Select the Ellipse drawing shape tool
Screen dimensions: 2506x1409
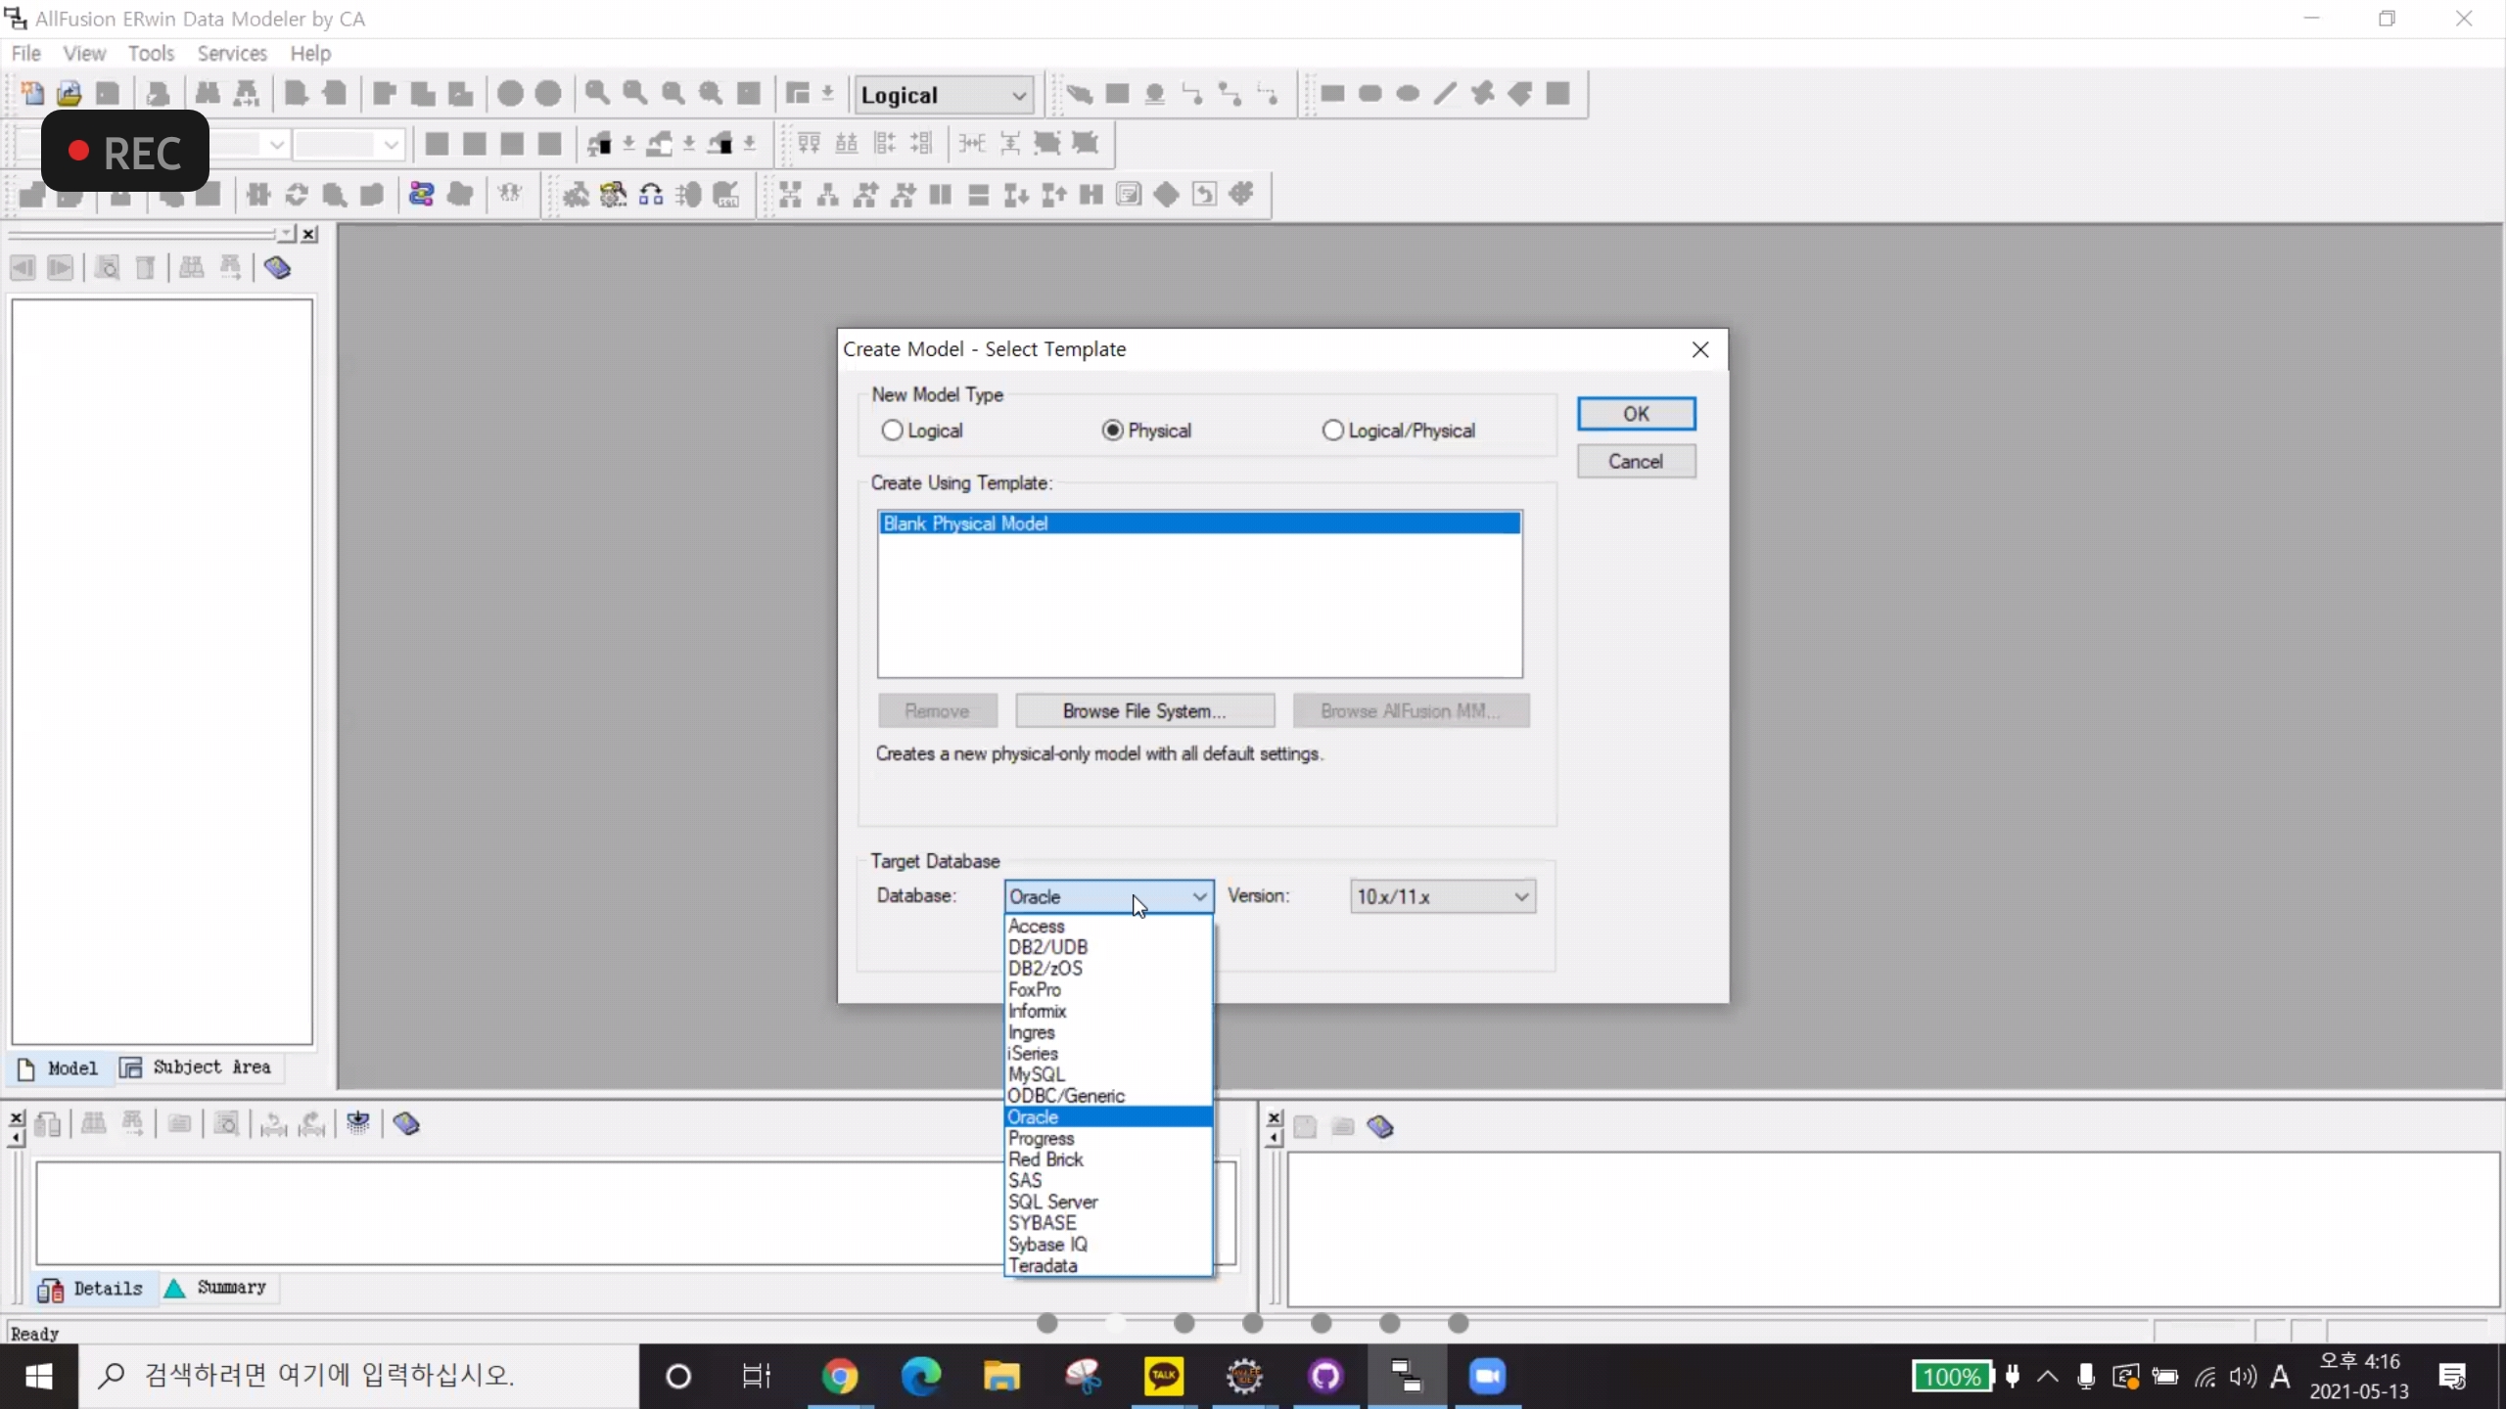pyautogui.click(x=1408, y=94)
